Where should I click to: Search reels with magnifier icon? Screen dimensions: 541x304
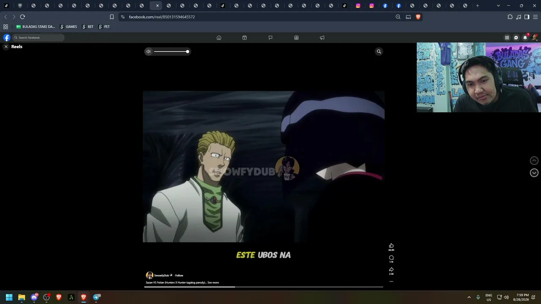[379, 52]
